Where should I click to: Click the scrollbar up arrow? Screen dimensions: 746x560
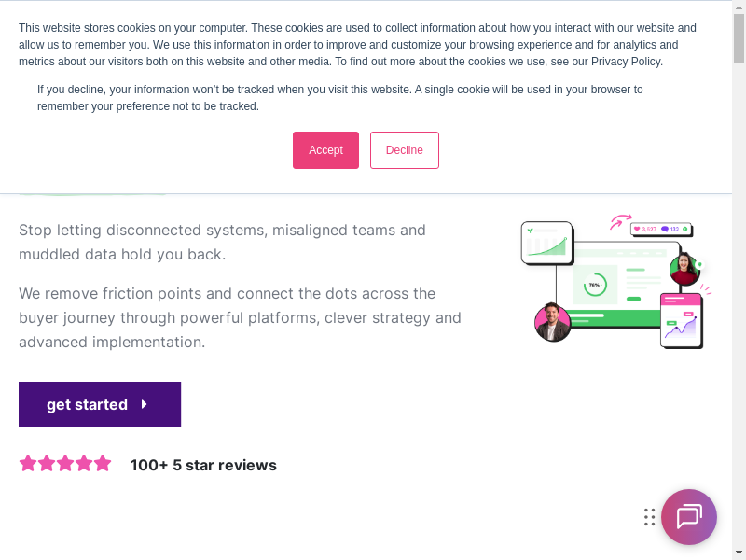(x=739, y=7)
